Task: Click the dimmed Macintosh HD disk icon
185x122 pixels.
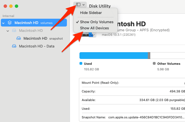Action: pyautogui.click(x=14, y=30)
